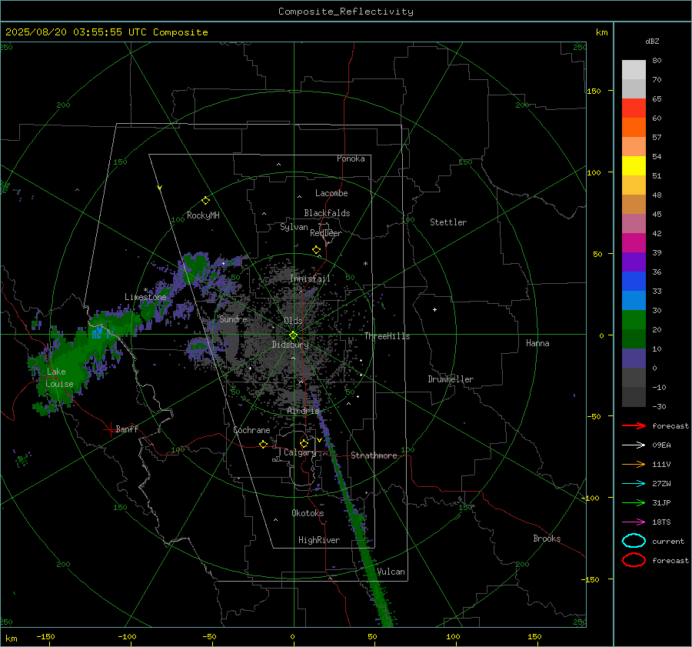The width and height of the screenshot is (692, 647).
Task: Click the red cross marker at Banff
Action: 109,429
